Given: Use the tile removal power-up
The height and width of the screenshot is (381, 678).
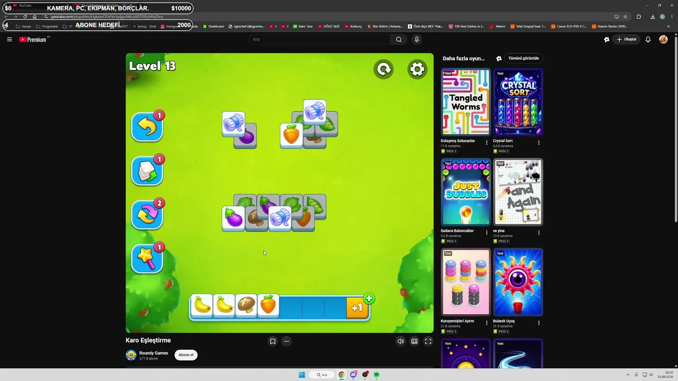Looking at the screenshot, I should pyautogui.click(x=147, y=171).
